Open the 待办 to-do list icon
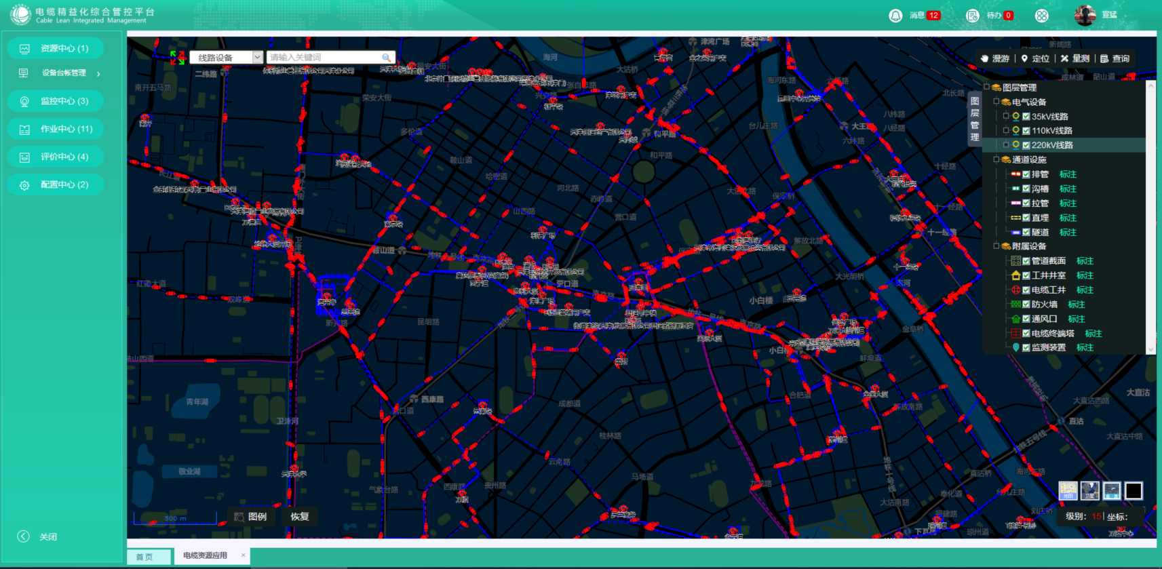Screen dimensions: 1162x569 coord(972,16)
